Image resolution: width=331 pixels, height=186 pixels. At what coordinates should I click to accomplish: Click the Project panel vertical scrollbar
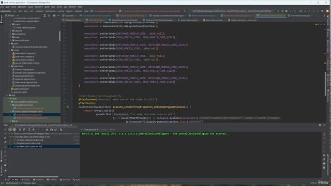60,36
